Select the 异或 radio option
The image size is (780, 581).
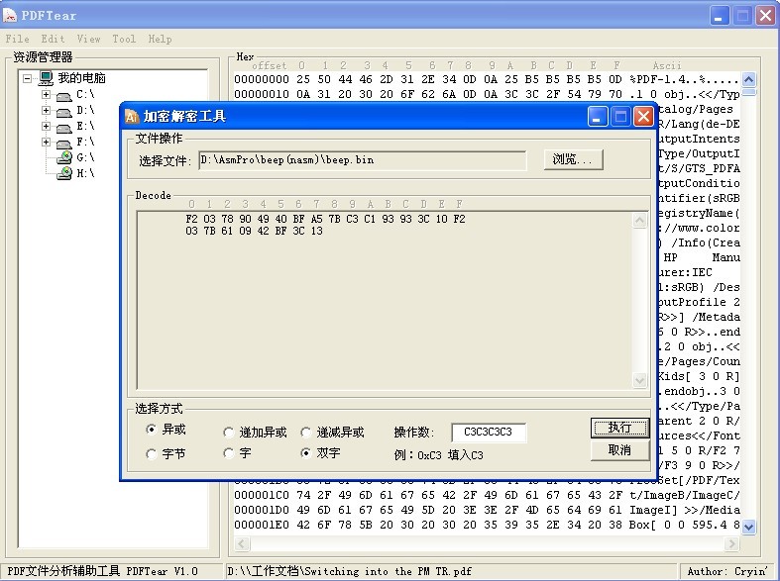(x=151, y=430)
